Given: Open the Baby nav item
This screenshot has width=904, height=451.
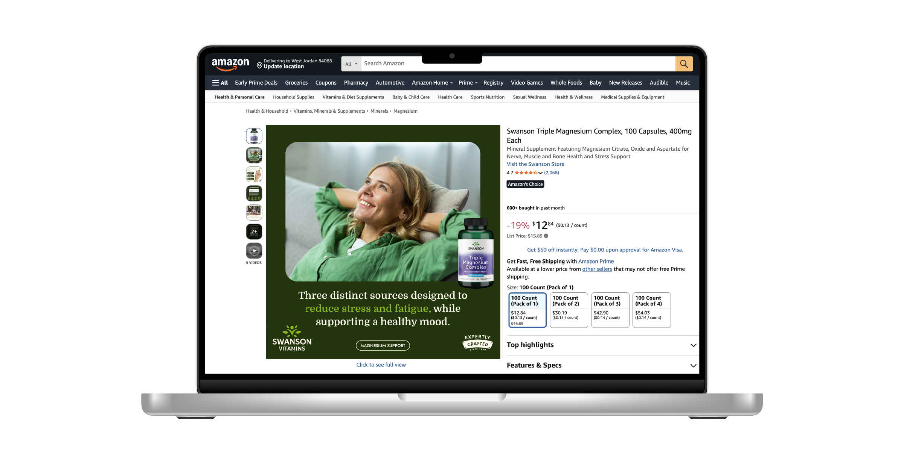Looking at the screenshot, I should tap(595, 83).
